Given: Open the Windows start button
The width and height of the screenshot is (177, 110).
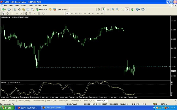Looking at the screenshot, I should tap(7, 108).
